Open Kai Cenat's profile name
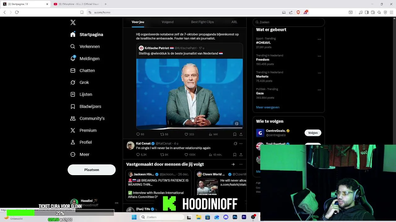The image size is (396, 222). click(143, 143)
